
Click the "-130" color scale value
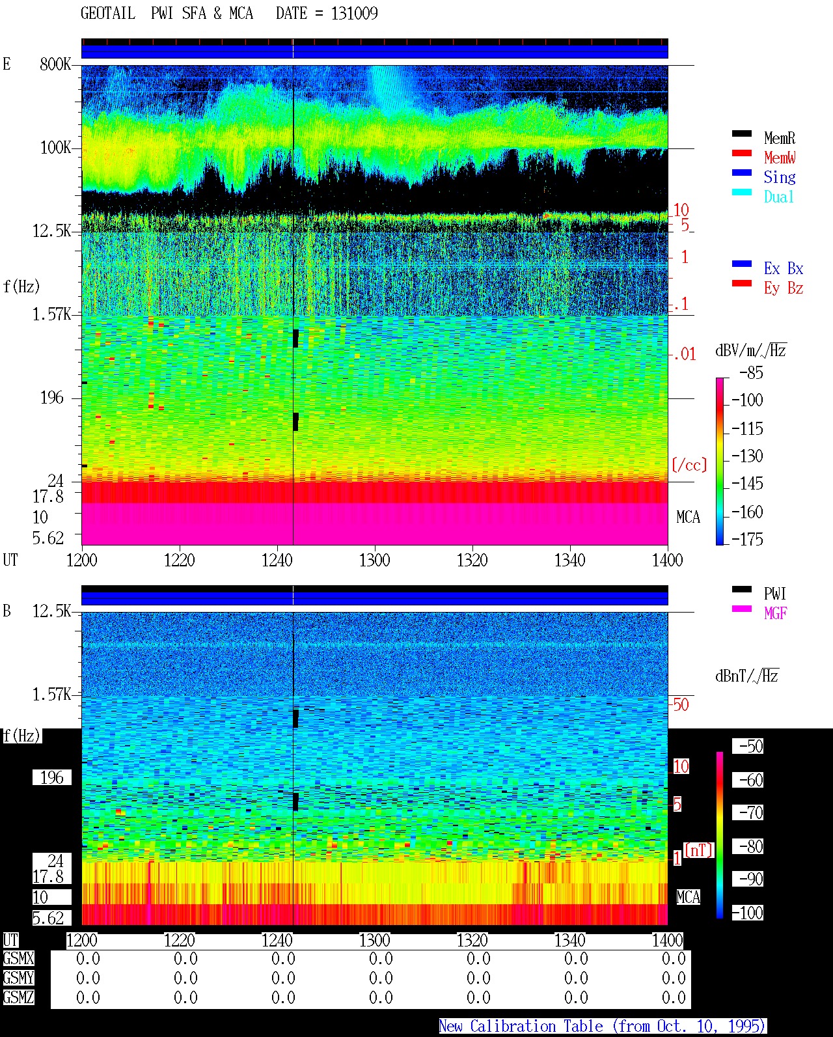[747, 456]
